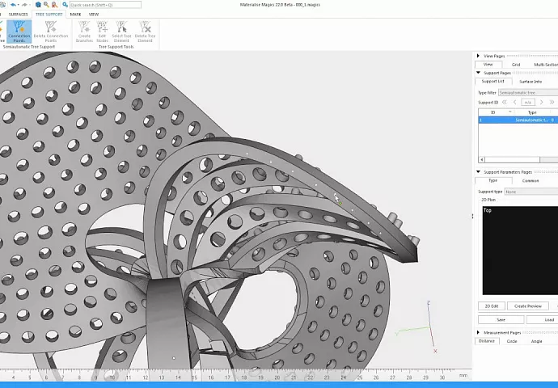The image size is (558, 388).
Task: Click the Save button
Action: click(x=501, y=320)
